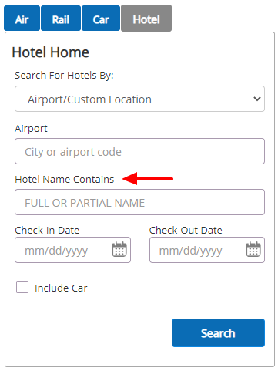Image resolution: width=278 pixels, height=371 pixels.
Task: Expand the Search For Hotels By dropdown
Action: [139, 99]
